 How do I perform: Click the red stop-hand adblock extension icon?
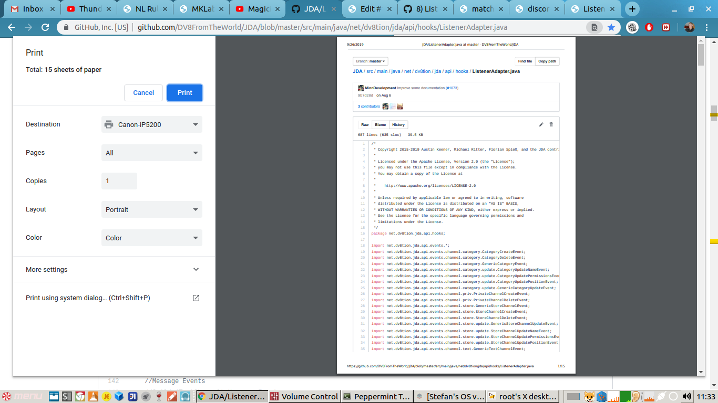(649, 27)
